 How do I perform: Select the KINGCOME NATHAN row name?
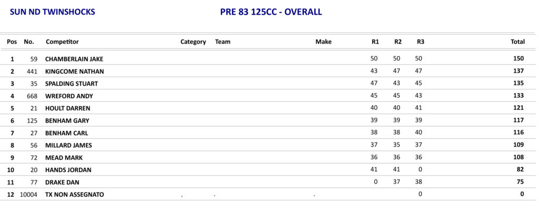pos(74,71)
